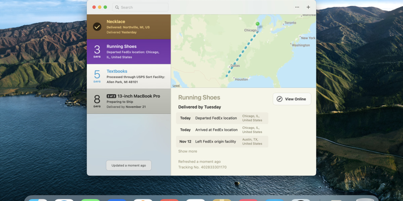This screenshot has width=403, height=201.
Task: Click the 'Departed FedEx location' status row
Action: [x=222, y=118]
